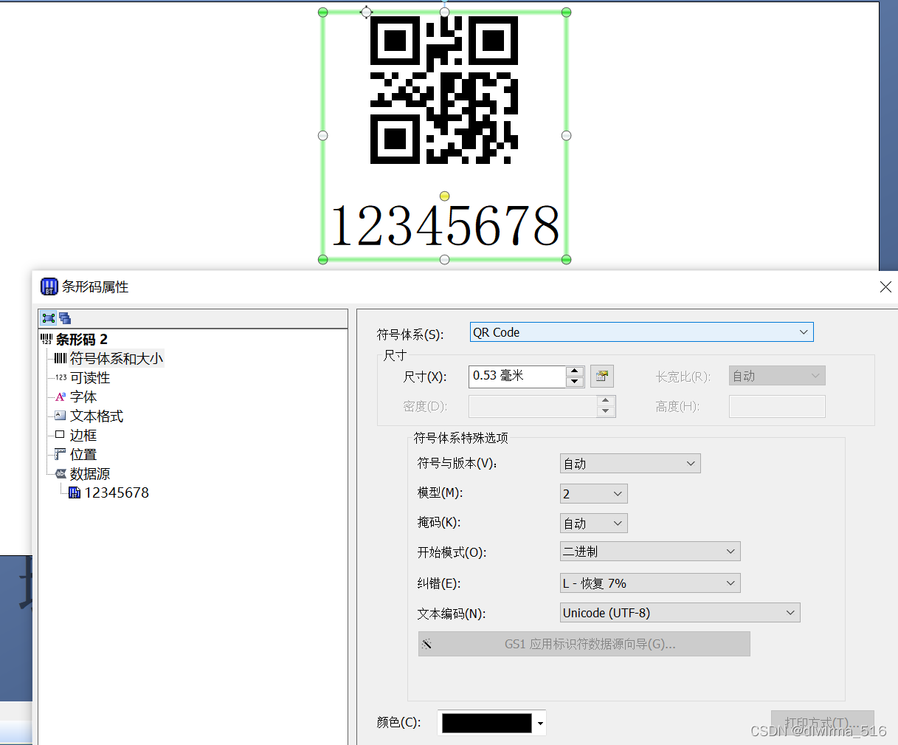Click the bottom-left green selection handle
The width and height of the screenshot is (898, 745).
pos(322,259)
